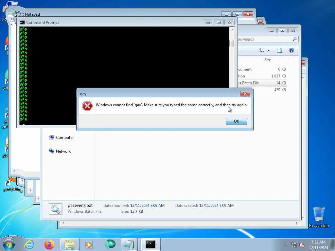Minimize the Command Prompt window

pos(208,23)
